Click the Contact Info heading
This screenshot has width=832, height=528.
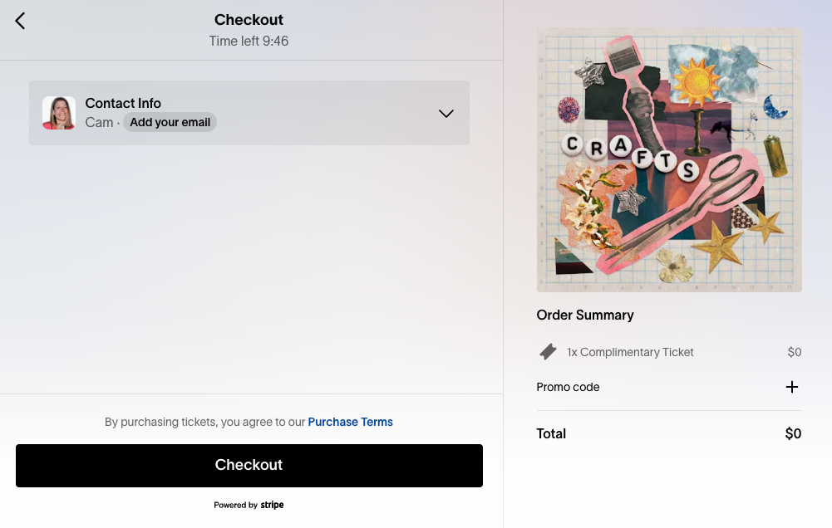(x=123, y=104)
